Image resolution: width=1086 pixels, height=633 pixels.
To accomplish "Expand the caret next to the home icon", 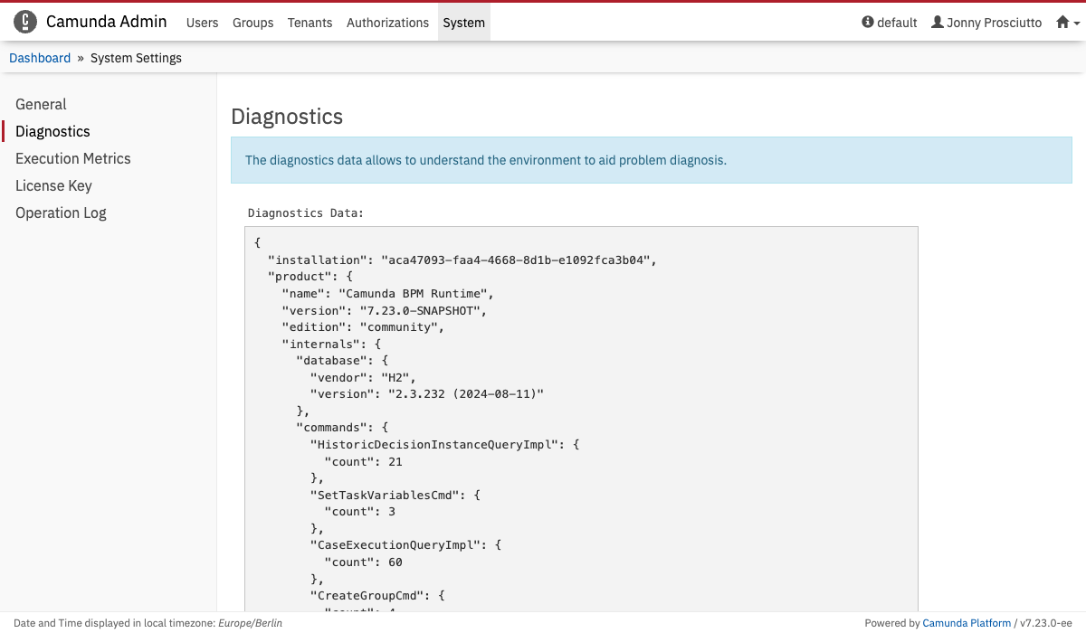I will point(1076,24).
